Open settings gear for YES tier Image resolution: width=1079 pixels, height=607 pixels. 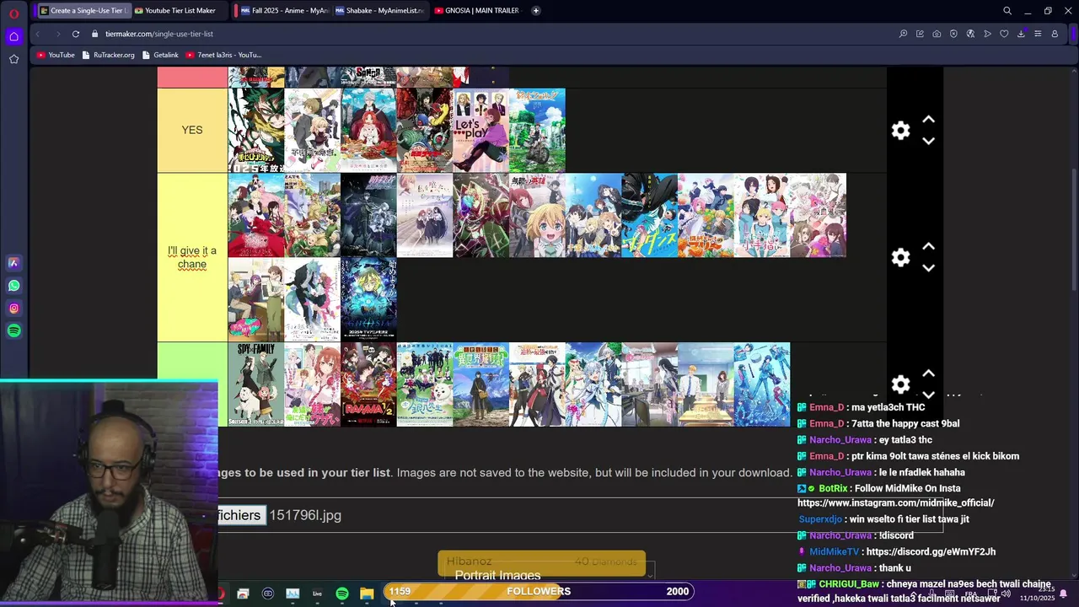coord(901,131)
